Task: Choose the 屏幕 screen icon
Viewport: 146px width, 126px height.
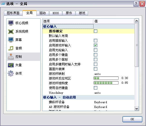Action: tap(11, 40)
